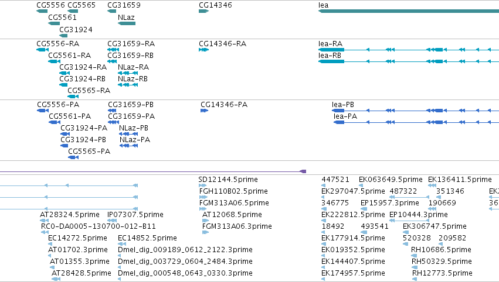The width and height of the screenshot is (499, 282).
Task: Open transcript CG31924-RB
Action: click(83, 79)
